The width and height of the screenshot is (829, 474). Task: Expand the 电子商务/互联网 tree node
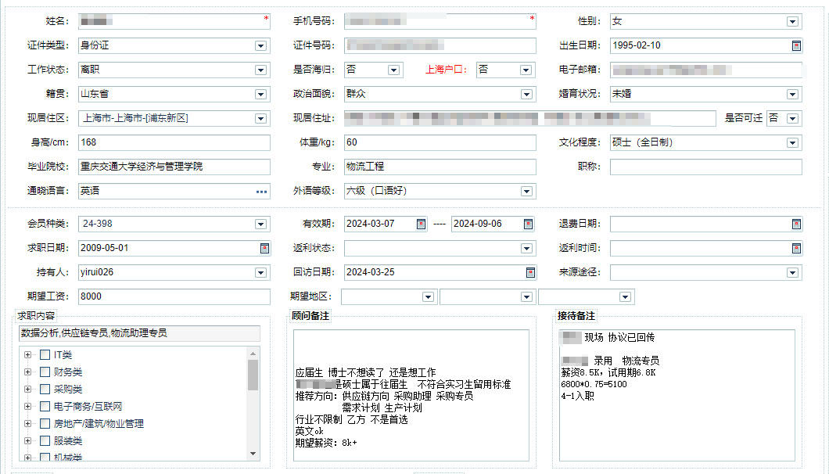click(27, 406)
